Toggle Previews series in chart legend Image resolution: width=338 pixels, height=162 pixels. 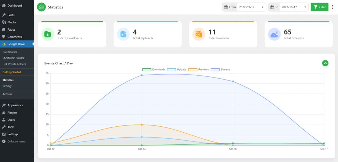click(199, 70)
